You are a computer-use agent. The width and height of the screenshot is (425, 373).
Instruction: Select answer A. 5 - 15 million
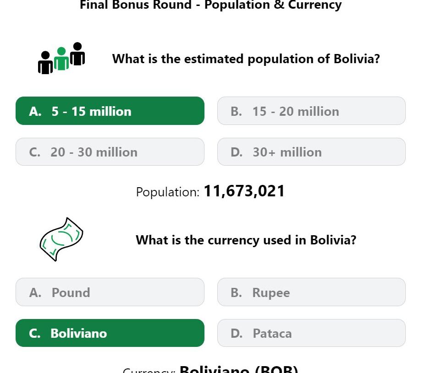(x=110, y=111)
